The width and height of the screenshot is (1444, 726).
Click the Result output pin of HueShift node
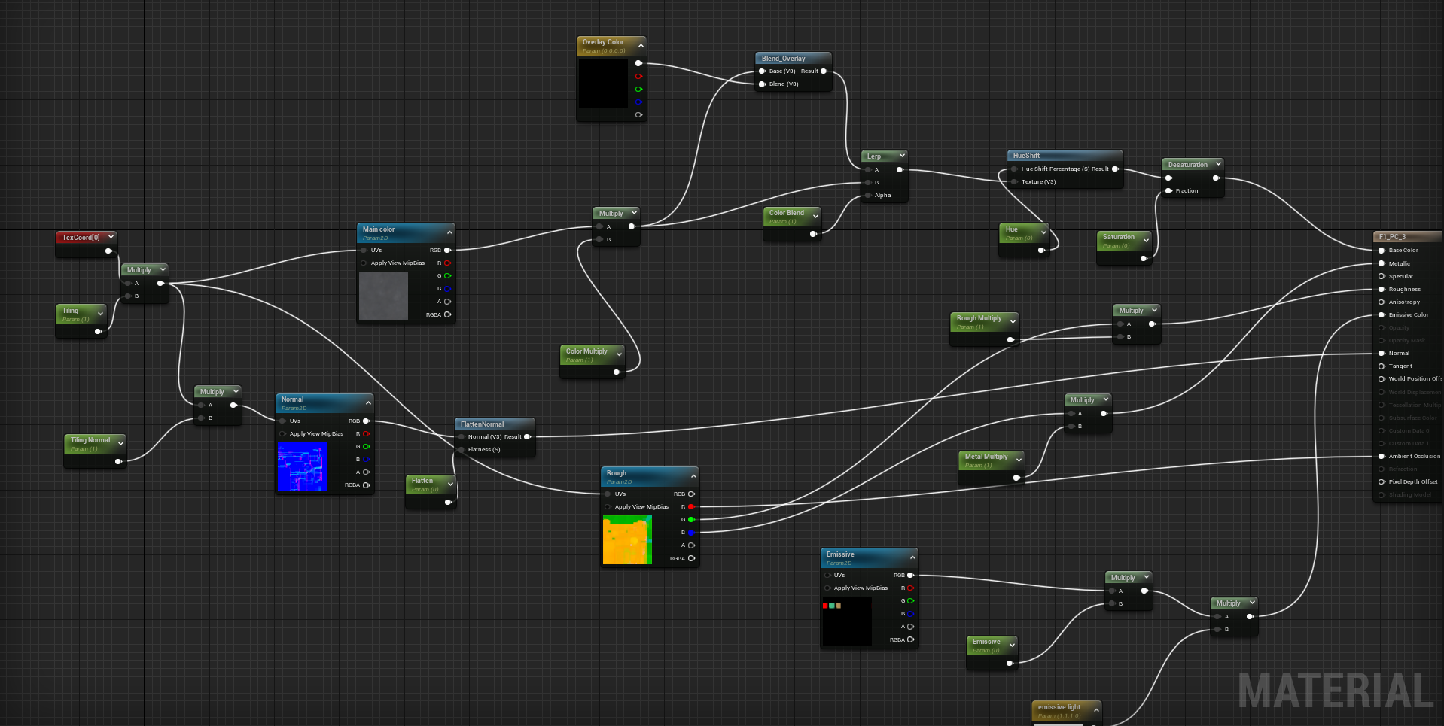(1117, 169)
